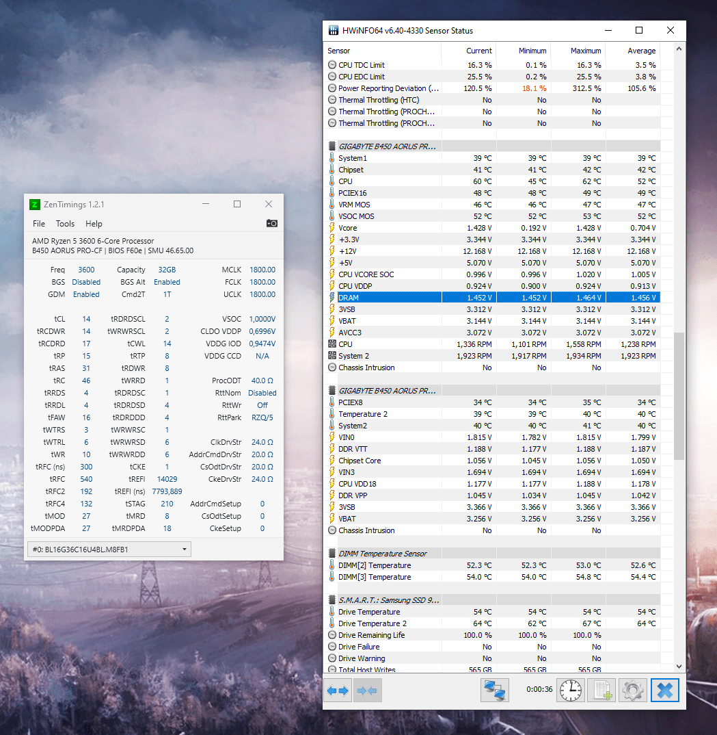The width and height of the screenshot is (717, 735).
Task: Click the clock reset timer button in HWiNFO
Action: pos(571,691)
